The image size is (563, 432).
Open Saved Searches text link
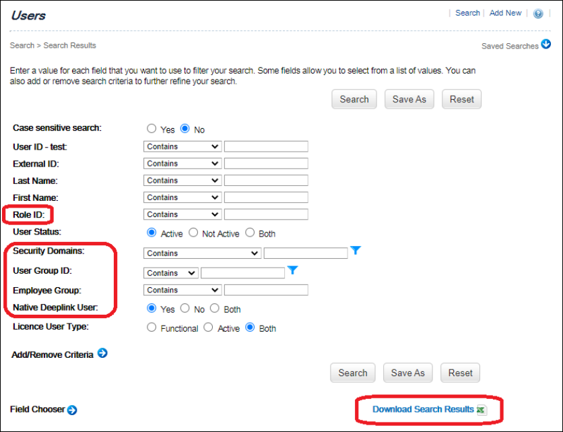coord(510,46)
